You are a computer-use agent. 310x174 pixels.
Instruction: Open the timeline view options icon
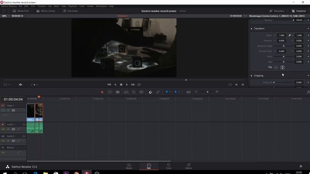(x=188, y=92)
